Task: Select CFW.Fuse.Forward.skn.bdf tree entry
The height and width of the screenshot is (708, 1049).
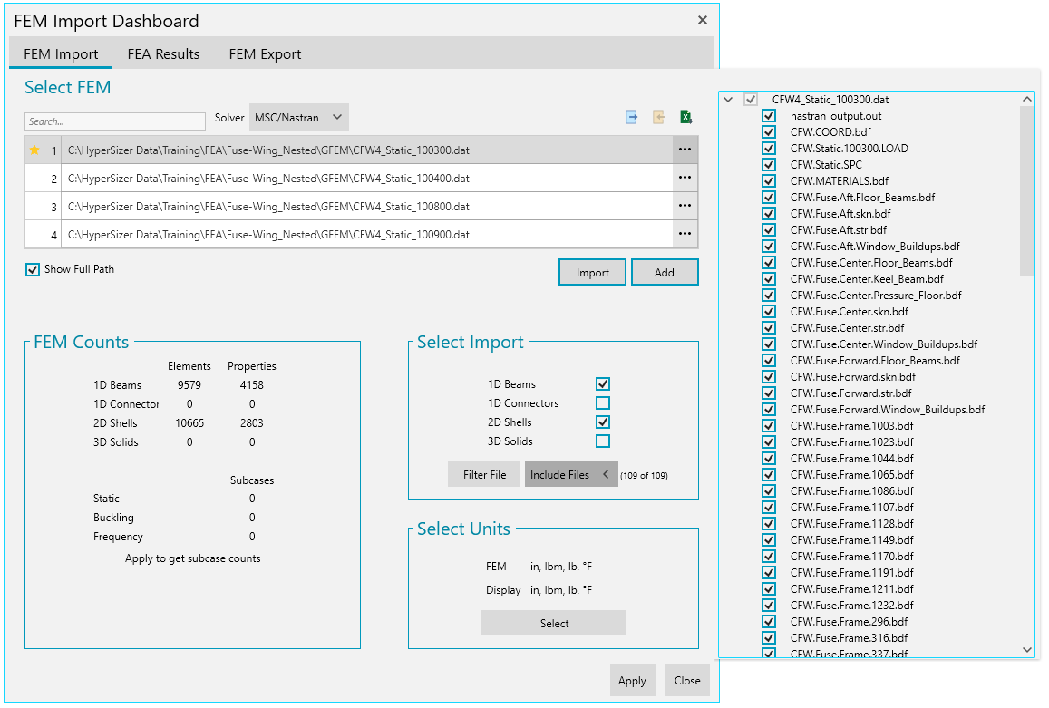Action: point(853,377)
